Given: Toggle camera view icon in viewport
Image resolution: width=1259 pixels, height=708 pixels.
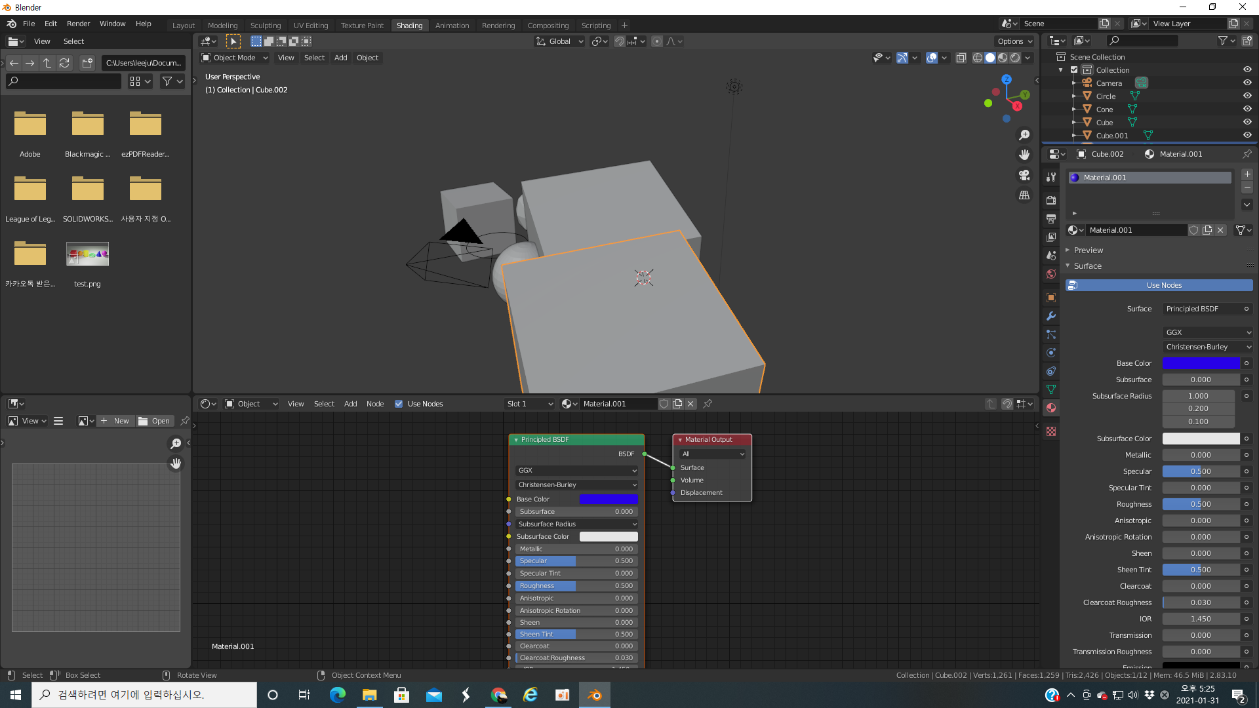Looking at the screenshot, I should click(x=1024, y=175).
